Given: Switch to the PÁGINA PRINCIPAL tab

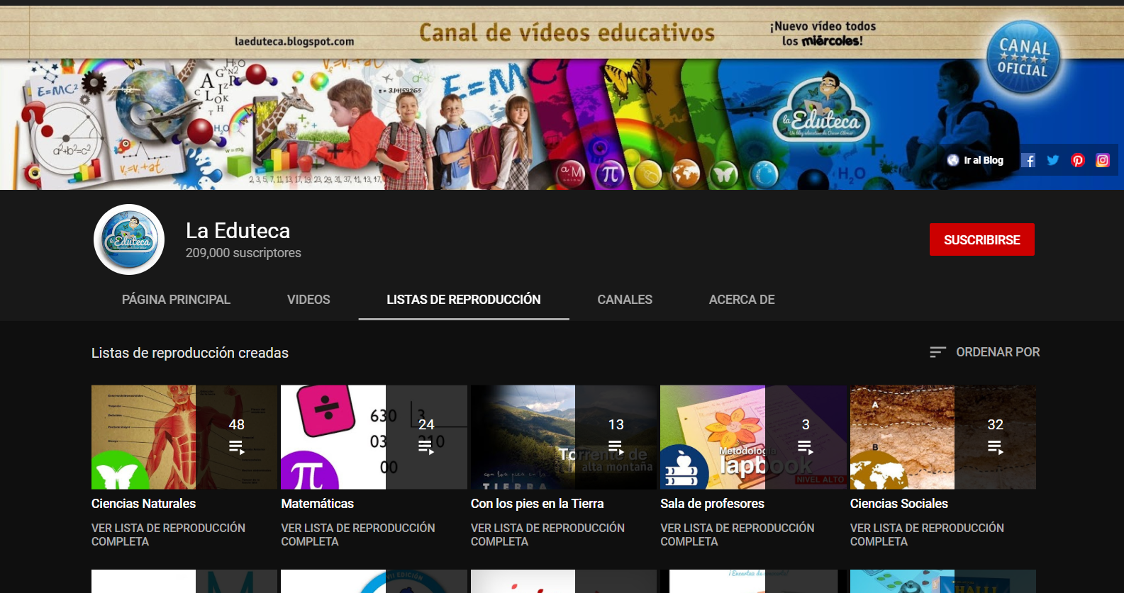Looking at the screenshot, I should coord(176,300).
